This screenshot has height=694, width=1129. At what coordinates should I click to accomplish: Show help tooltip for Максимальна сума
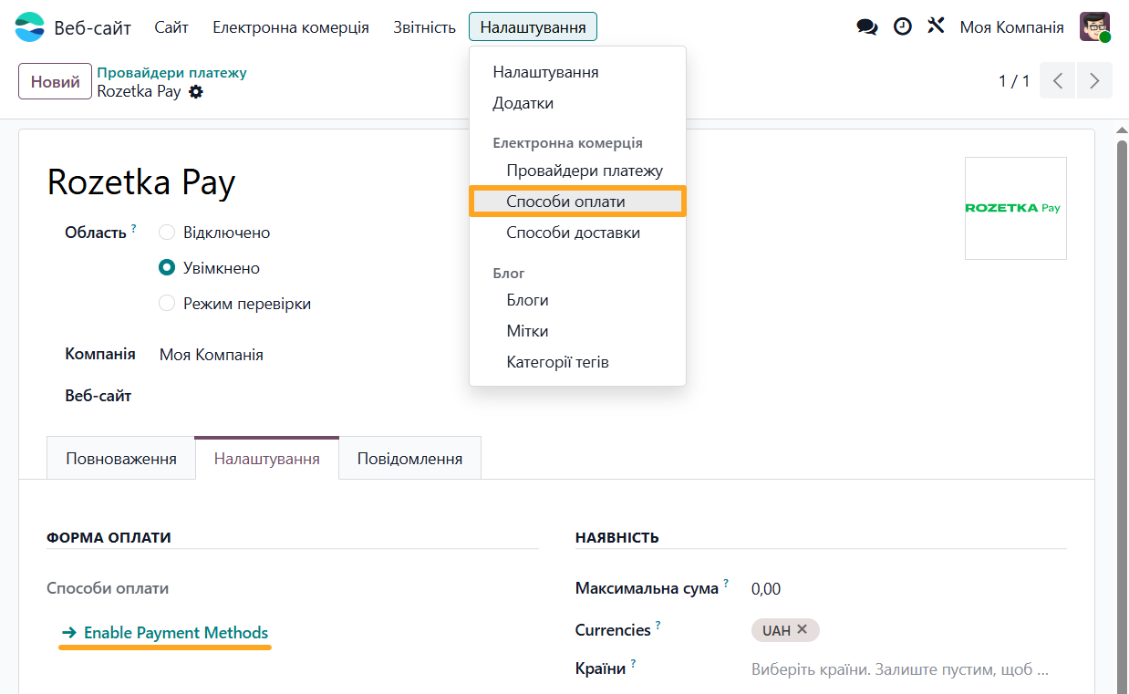[x=726, y=584]
